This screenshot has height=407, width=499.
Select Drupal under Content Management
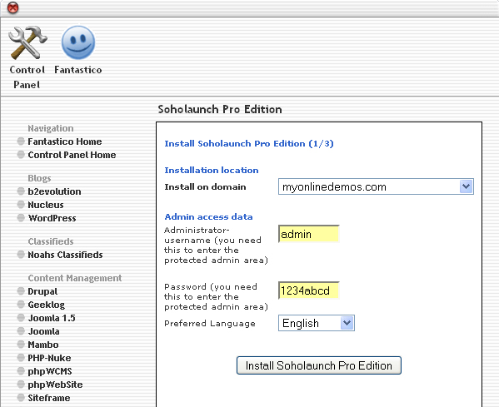42,291
